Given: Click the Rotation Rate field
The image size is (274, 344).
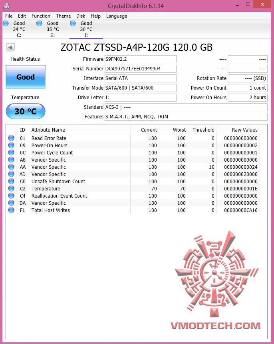Looking at the screenshot, I should (x=248, y=78).
